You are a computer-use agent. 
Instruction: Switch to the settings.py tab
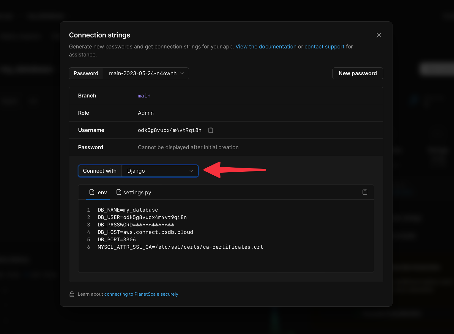[137, 192]
